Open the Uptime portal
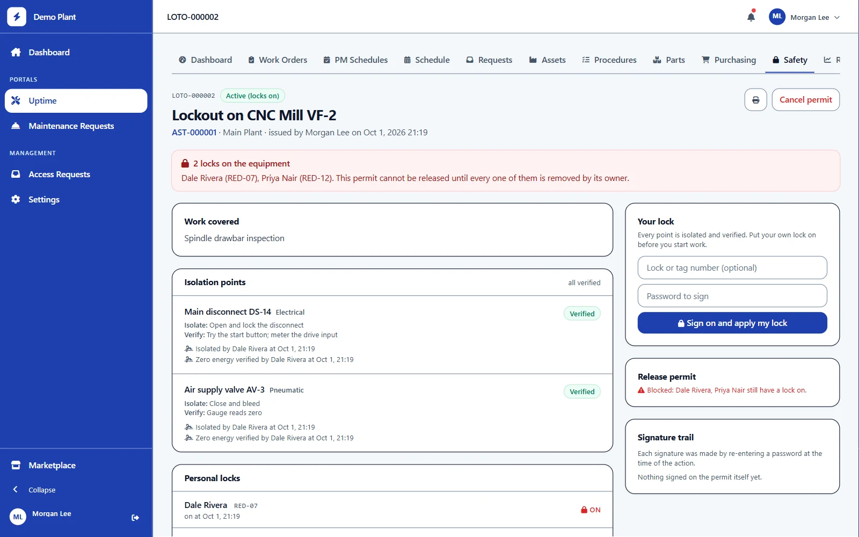The height and width of the screenshot is (537, 859). point(76,101)
